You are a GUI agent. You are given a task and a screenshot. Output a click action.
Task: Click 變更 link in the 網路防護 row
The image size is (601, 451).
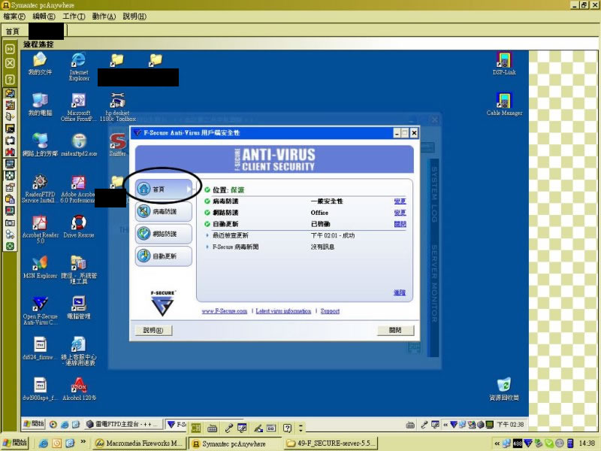[400, 213]
